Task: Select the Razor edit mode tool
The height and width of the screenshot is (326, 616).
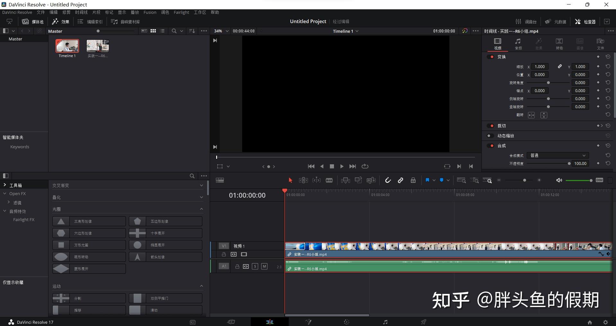Action: [x=329, y=180]
